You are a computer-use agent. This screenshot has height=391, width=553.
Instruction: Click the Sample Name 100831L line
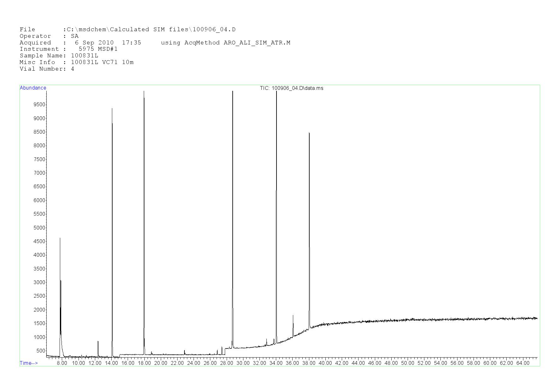tap(59, 56)
